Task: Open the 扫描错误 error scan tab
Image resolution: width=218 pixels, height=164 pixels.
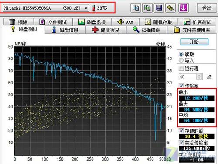Action: [146, 30]
